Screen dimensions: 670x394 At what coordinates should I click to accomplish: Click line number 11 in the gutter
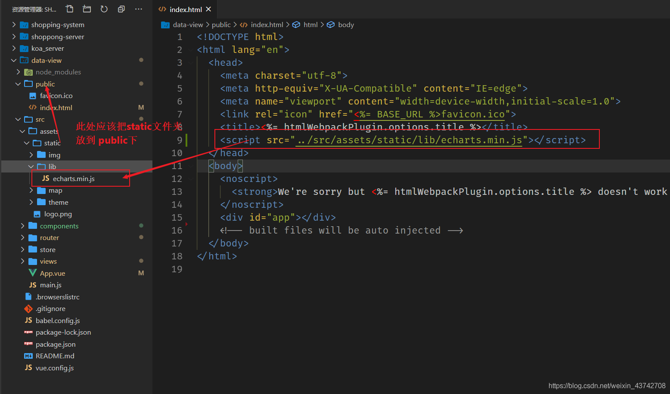tap(177, 166)
